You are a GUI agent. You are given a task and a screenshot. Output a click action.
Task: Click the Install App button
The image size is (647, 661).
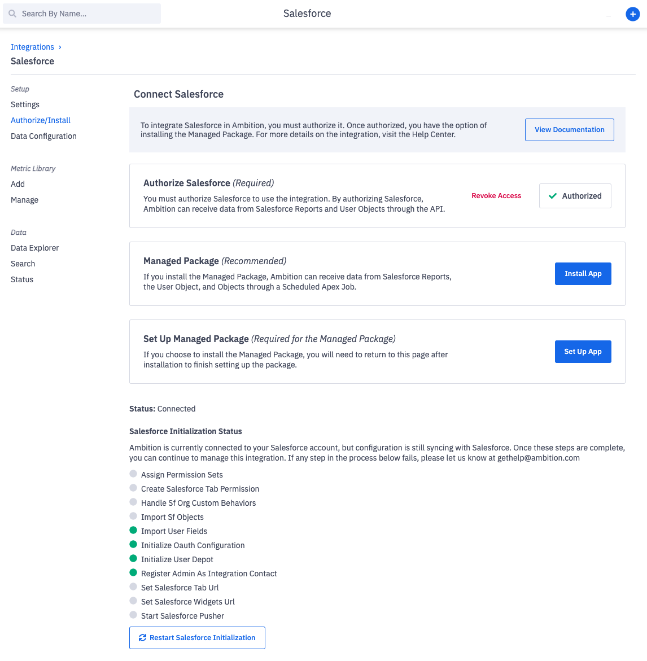coord(583,273)
